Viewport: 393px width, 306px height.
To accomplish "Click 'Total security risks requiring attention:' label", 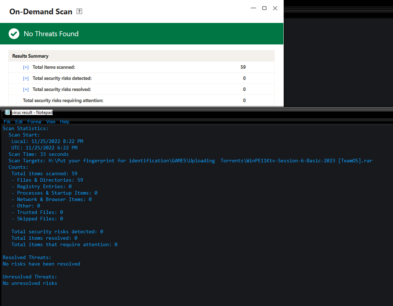I will coord(63,100).
